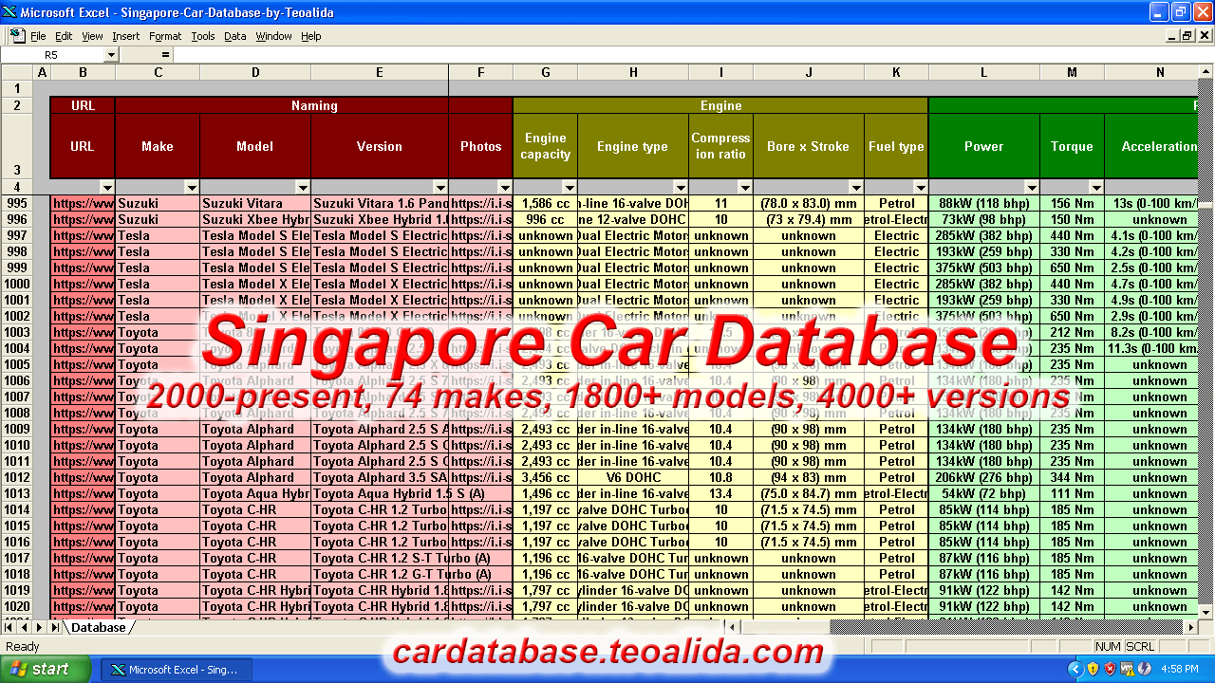
Task: Click the 'Naming' group header cell
Action: click(314, 105)
